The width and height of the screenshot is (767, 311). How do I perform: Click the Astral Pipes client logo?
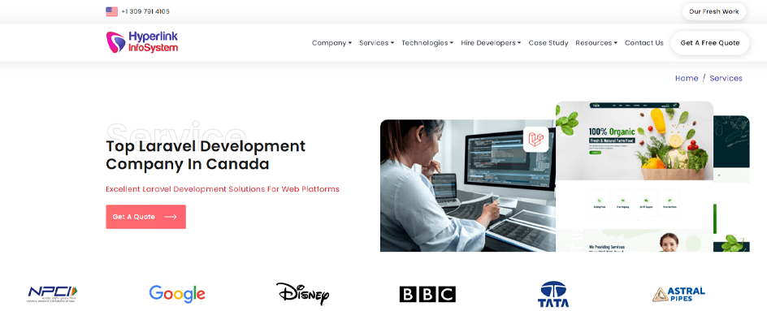click(x=678, y=294)
